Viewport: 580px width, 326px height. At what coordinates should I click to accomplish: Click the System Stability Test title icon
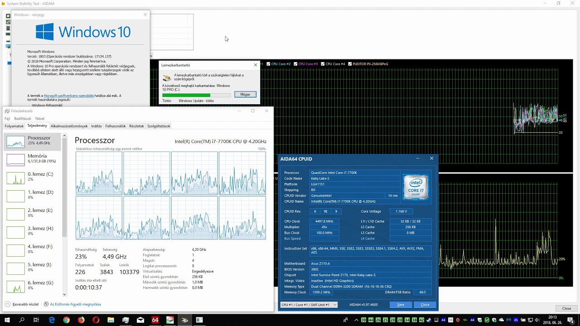pos(3,3)
